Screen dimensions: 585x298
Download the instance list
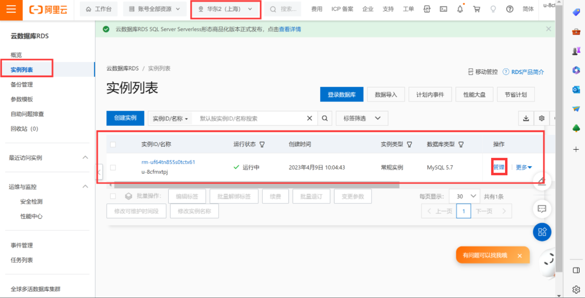tap(526, 118)
